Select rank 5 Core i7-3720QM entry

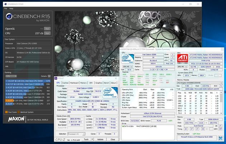(28, 94)
